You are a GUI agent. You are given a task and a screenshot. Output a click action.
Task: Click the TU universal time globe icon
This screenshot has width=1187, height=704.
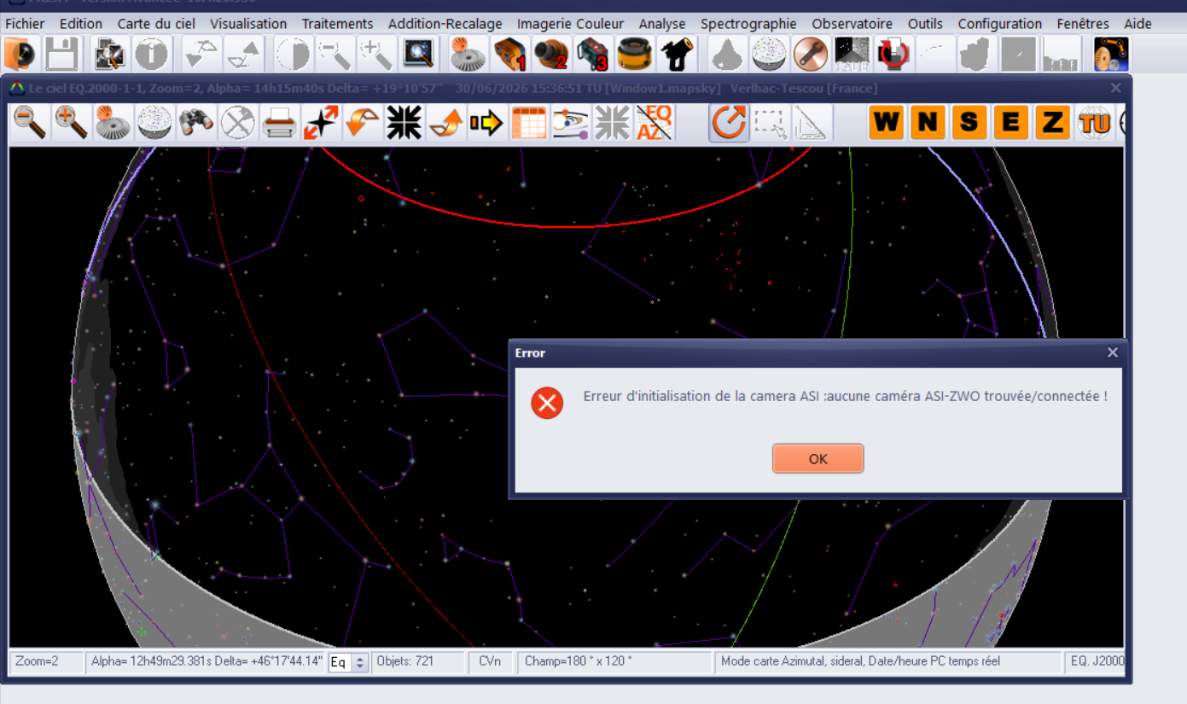coord(1094,123)
